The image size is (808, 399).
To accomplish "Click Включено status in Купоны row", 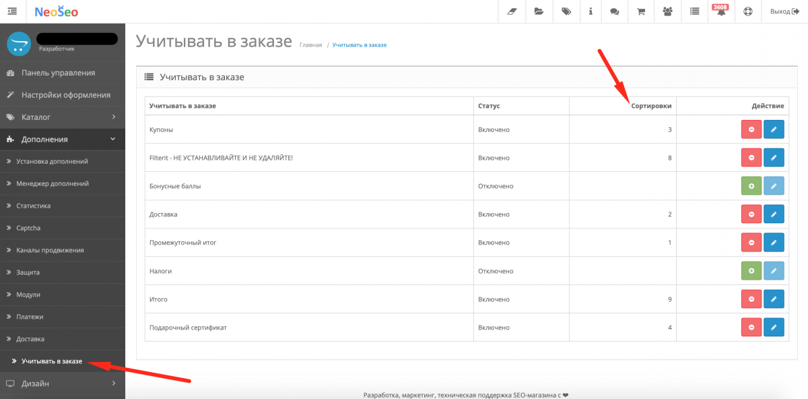I will (494, 129).
